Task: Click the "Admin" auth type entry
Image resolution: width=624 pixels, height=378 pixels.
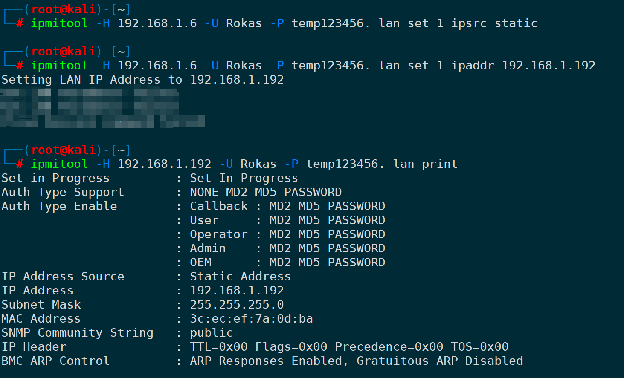Action: tap(208, 248)
